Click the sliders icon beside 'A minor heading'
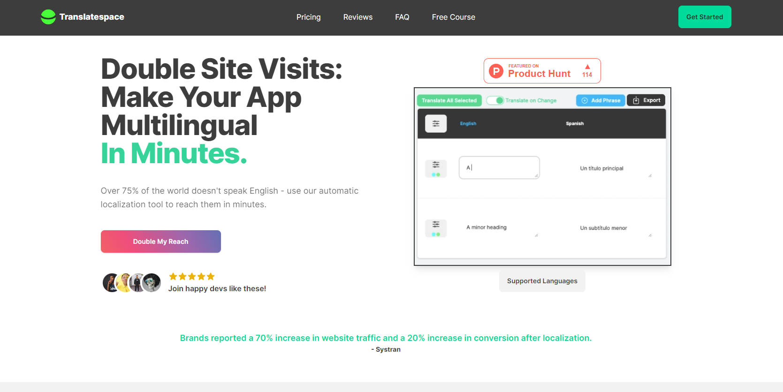Viewport: 783px width, 392px height. pos(436,225)
